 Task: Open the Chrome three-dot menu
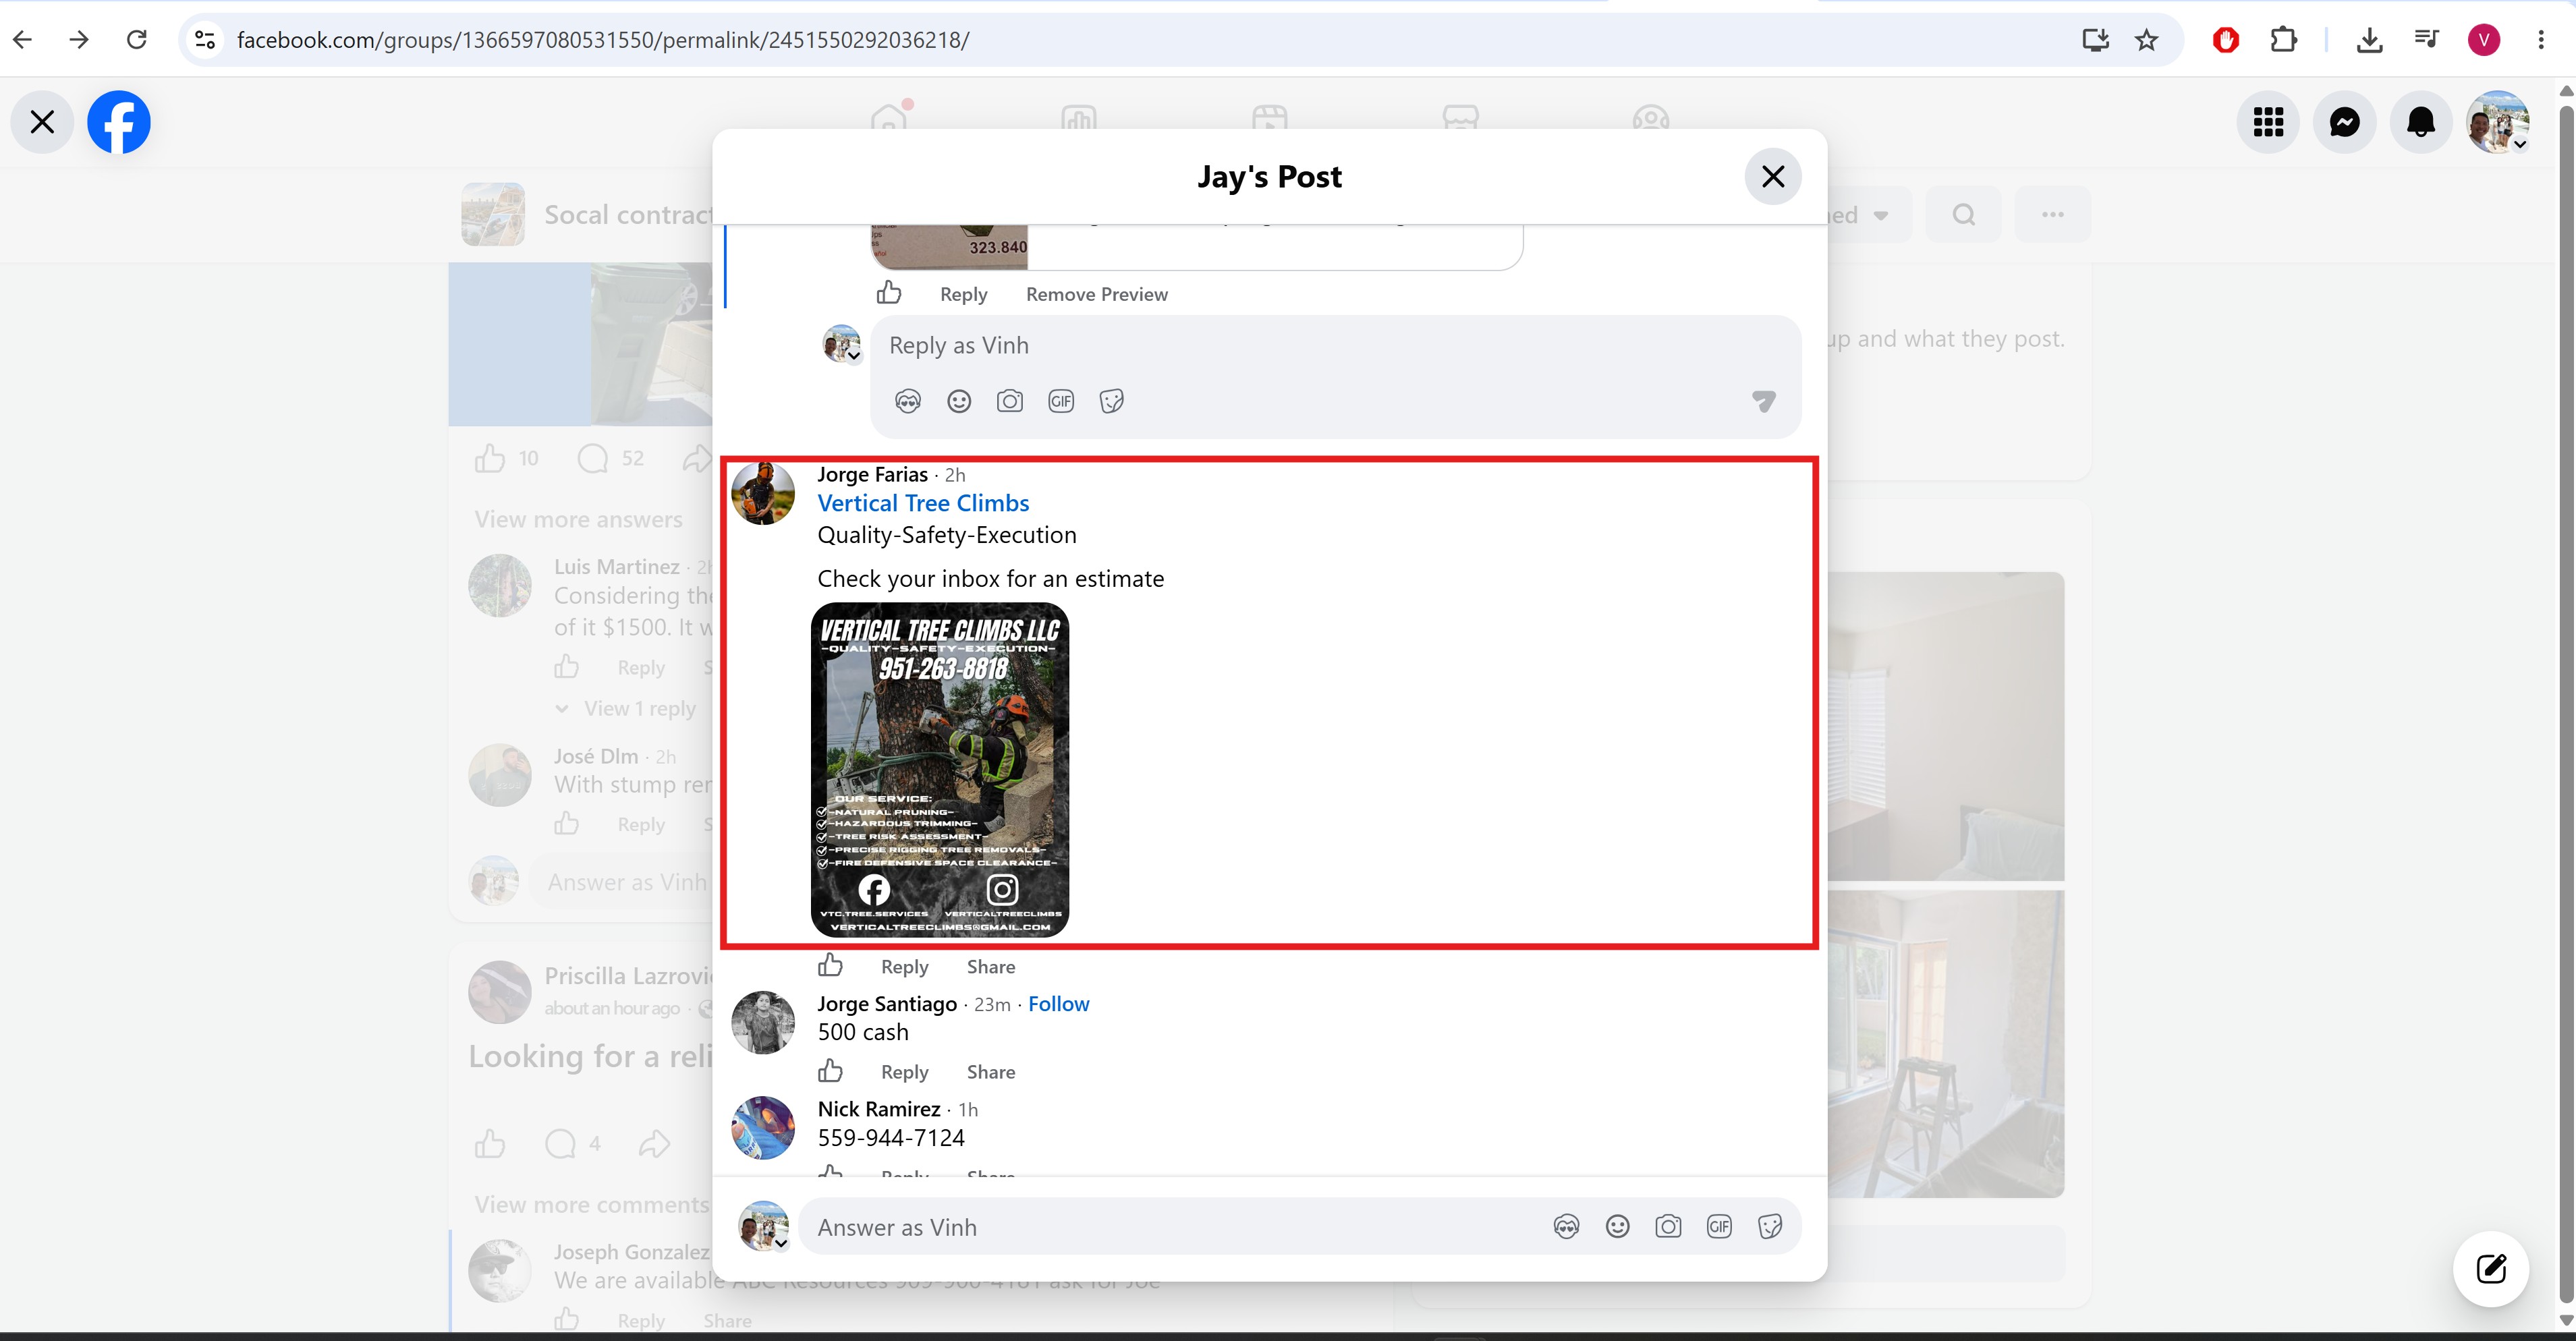click(x=2541, y=40)
